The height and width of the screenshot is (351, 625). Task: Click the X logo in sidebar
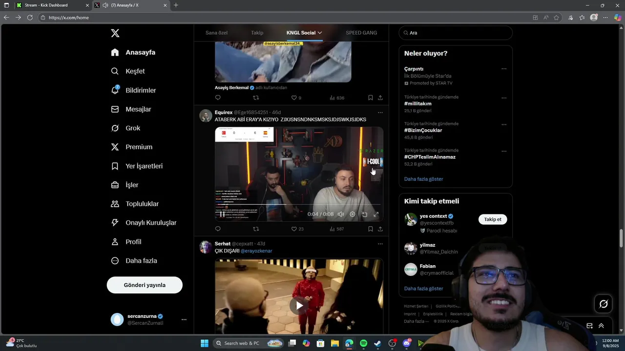(115, 33)
